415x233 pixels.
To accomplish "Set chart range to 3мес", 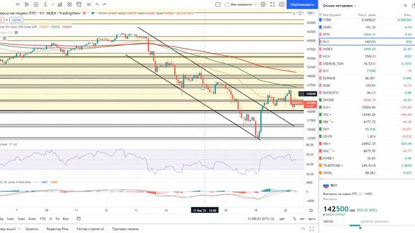I will click(21, 219).
